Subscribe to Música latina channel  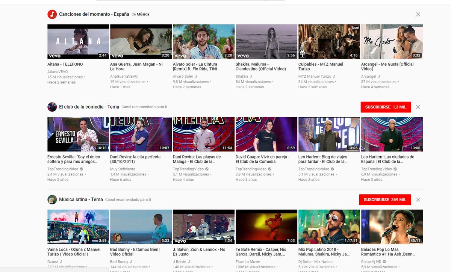click(385, 200)
